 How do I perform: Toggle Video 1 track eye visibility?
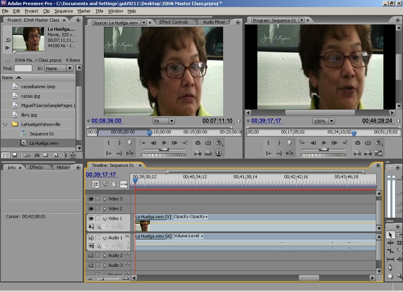pos(91,219)
